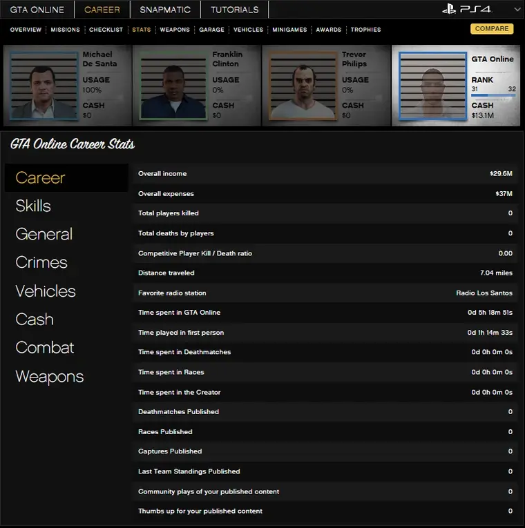
Task: Show the Skills stats category
Action: point(33,206)
